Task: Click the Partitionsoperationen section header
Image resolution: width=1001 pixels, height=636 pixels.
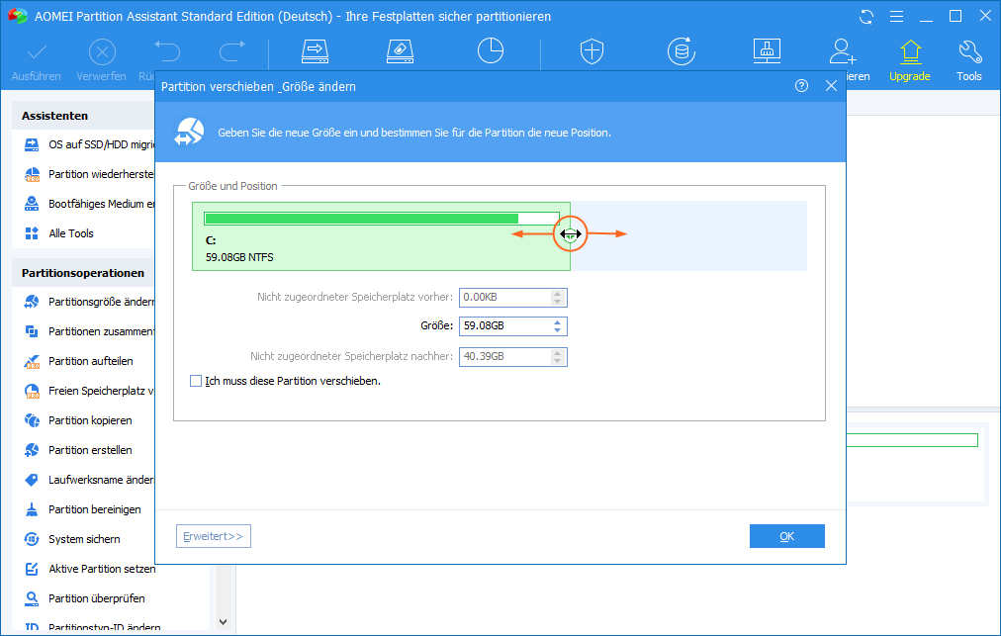Action: (x=83, y=273)
